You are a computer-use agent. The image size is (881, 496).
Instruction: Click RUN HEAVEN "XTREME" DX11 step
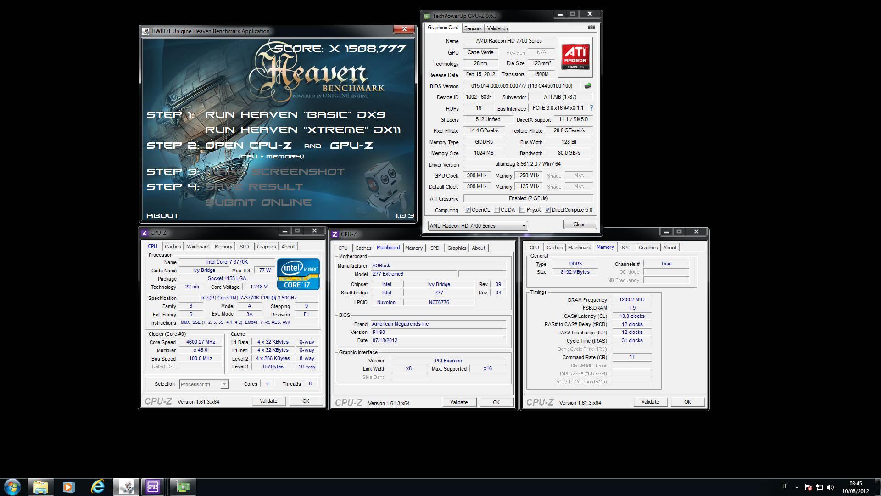point(303,130)
